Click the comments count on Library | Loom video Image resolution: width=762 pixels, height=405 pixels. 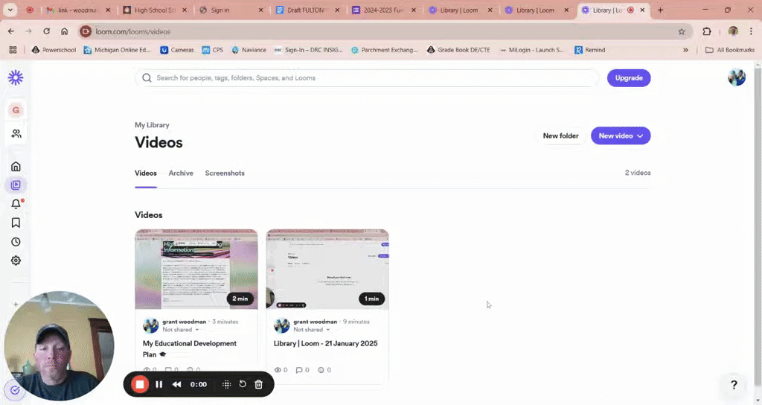pyautogui.click(x=302, y=370)
